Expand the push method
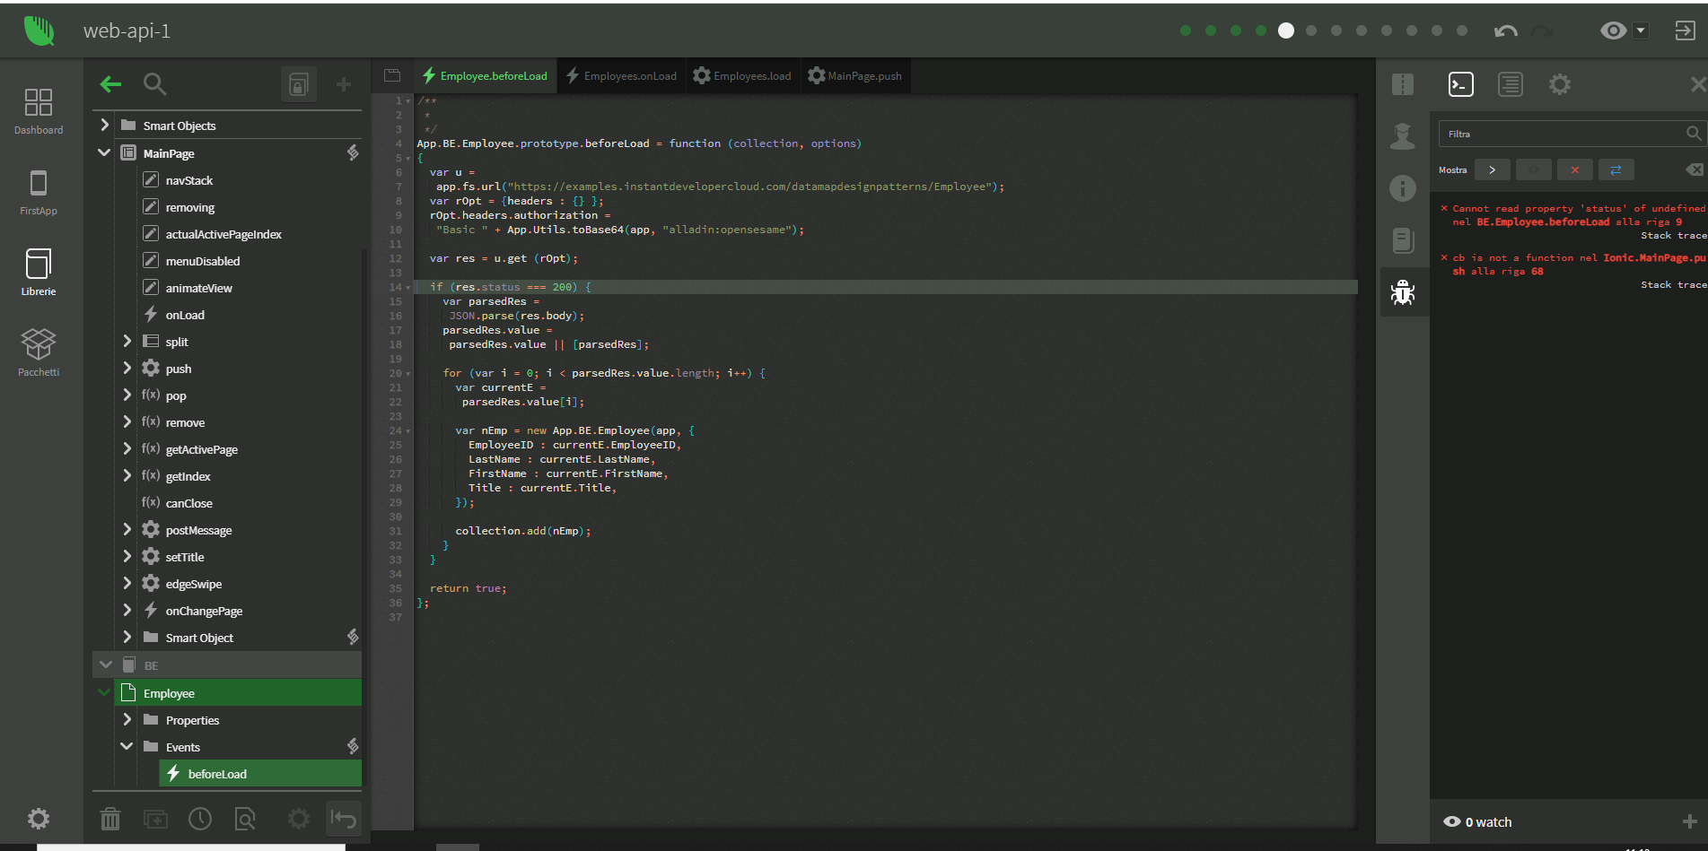Screen dimensions: 1708x851 coord(127,368)
